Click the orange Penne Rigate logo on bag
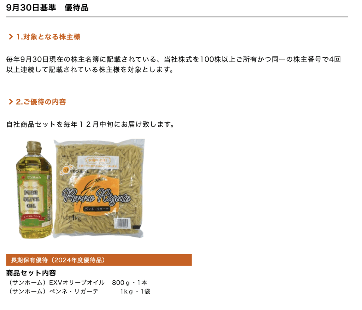The image size is (362, 310). [97, 196]
